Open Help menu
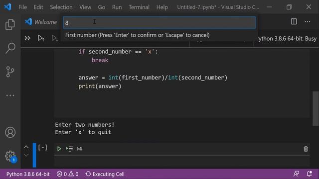The width and height of the screenshot is (319, 179). pos(162,7)
